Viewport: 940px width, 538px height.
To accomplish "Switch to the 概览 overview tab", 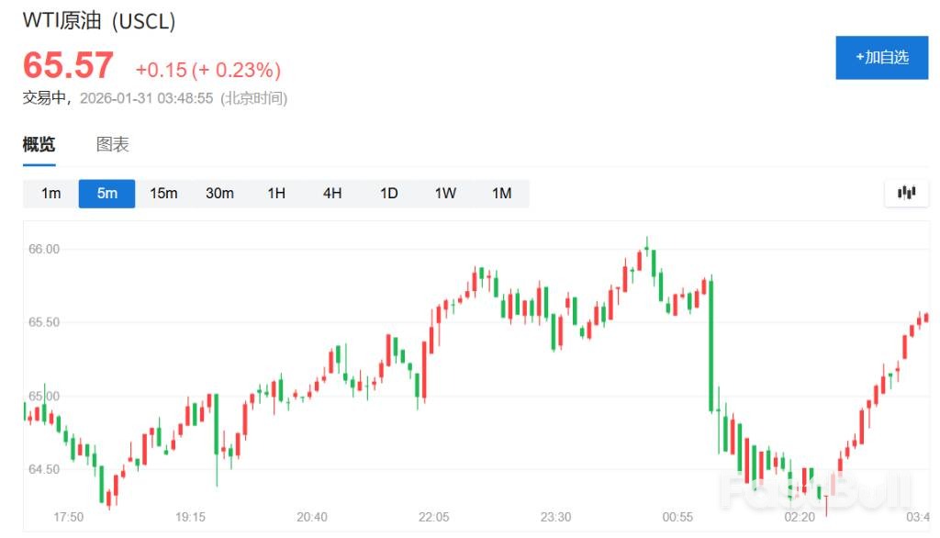I will pyautogui.click(x=39, y=144).
